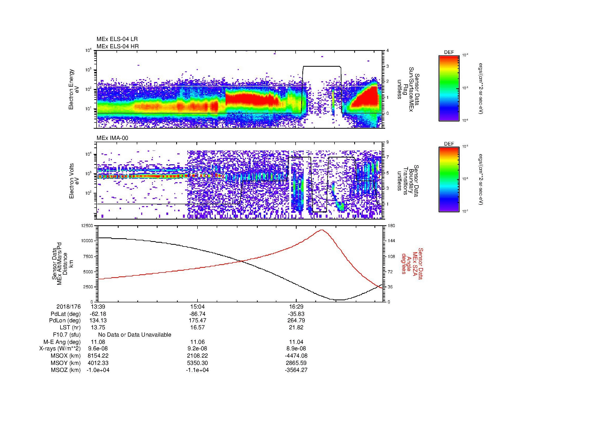Click the red 'MEx SZA Angle degrees' label
607x429 pixels.
click(x=412, y=263)
